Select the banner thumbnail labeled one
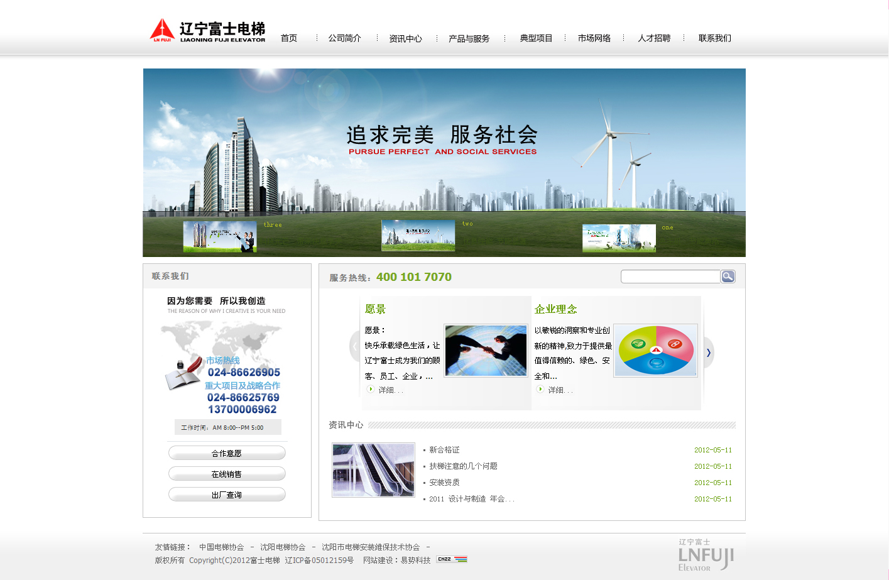 619,239
